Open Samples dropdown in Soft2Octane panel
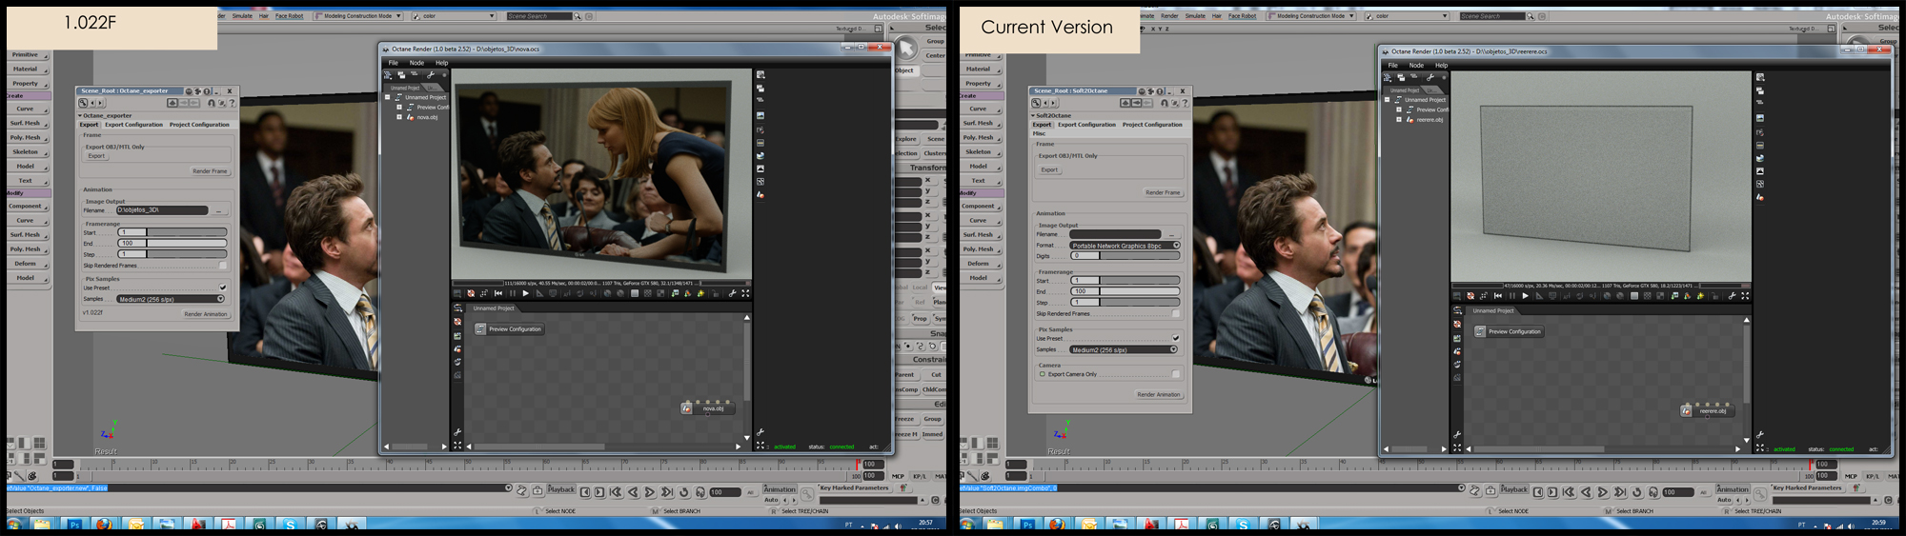The height and width of the screenshot is (536, 1906). (1124, 349)
